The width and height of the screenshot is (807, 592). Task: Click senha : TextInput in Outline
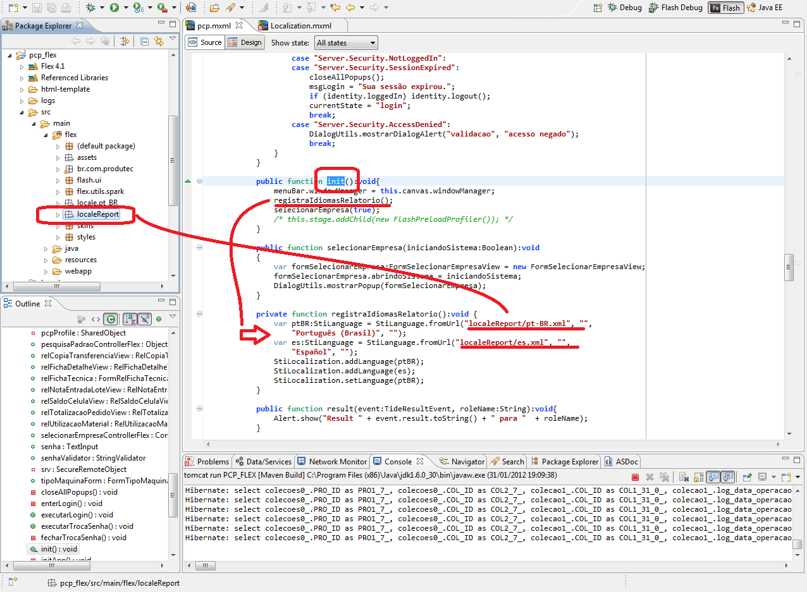coord(70,447)
